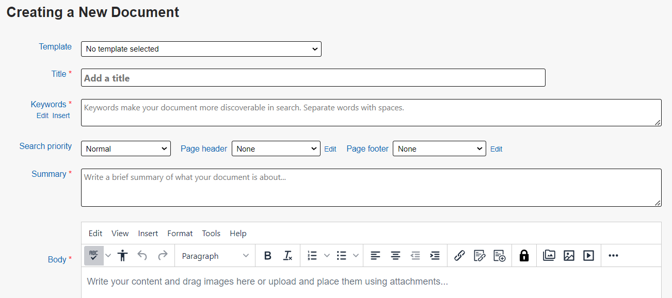Insert a numbered list

pos(312,256)
